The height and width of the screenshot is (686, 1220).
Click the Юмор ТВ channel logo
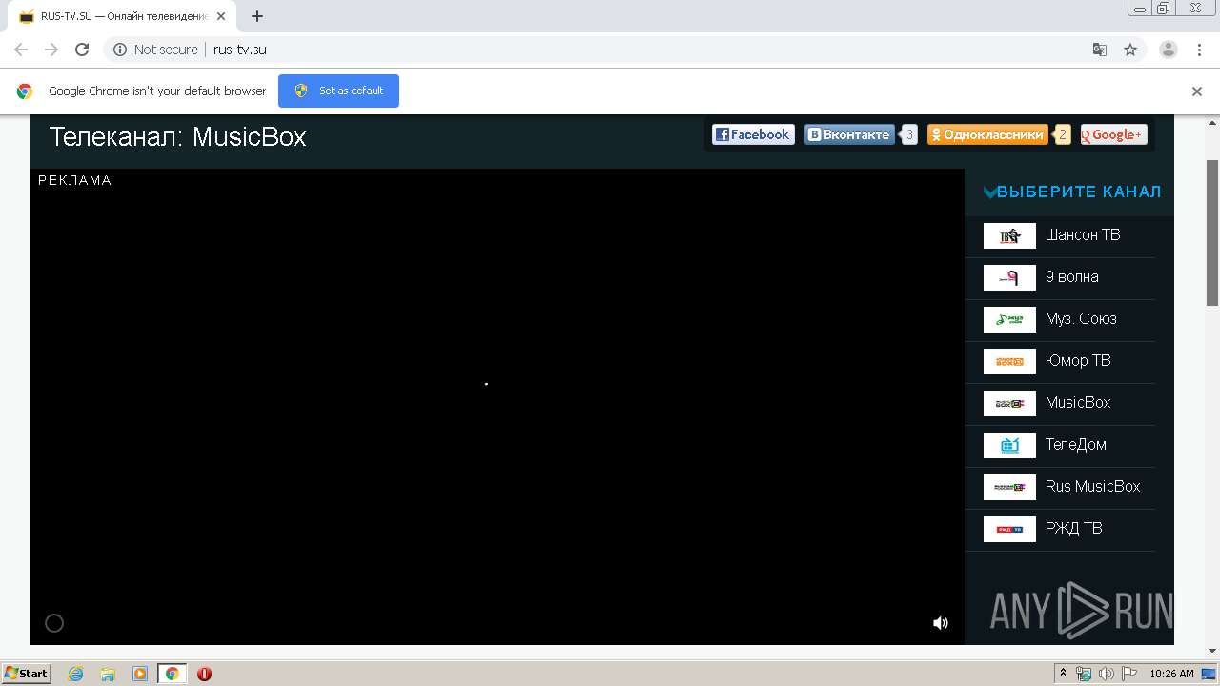click(1009, 361)
